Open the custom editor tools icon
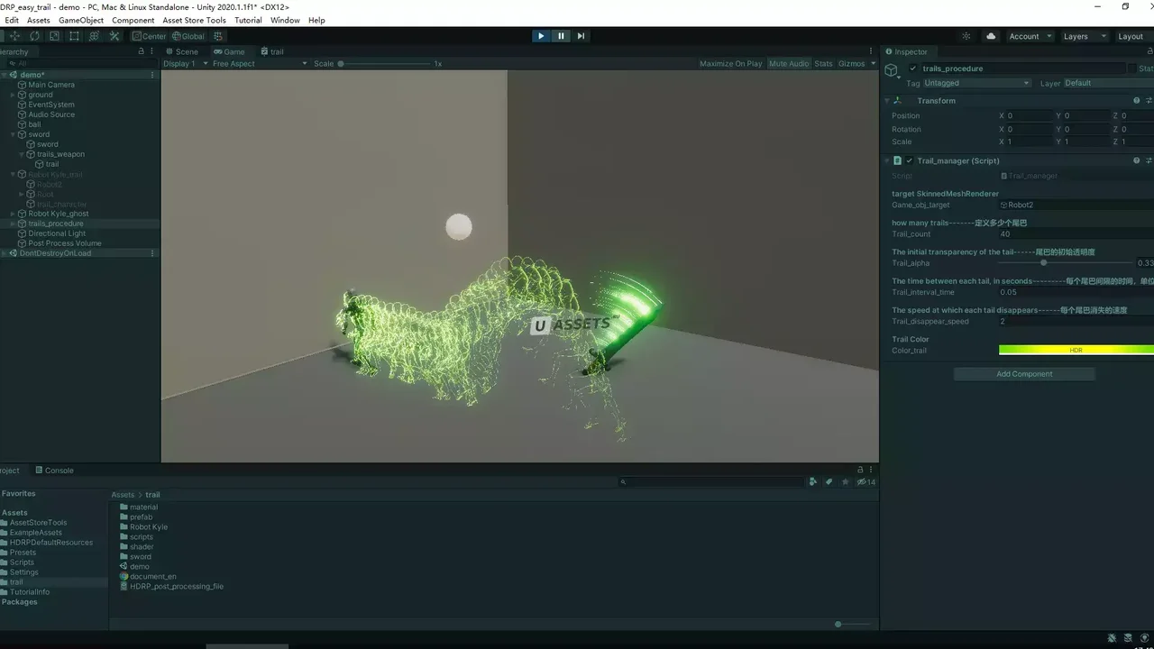1154x649 pixels. [x=114, y=36]
